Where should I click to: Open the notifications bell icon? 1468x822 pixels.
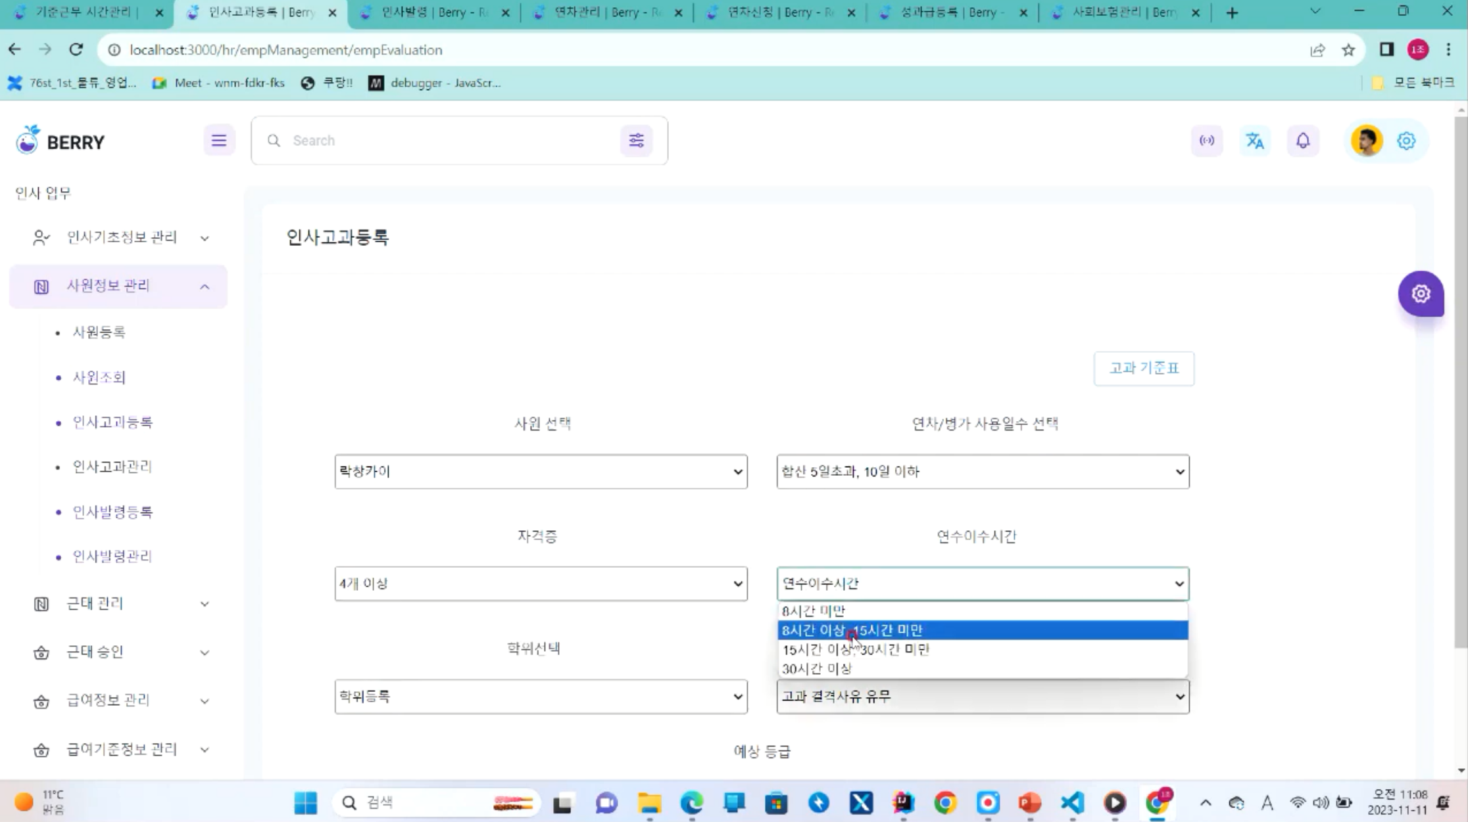pyautogui.click(x=1303, y=141)
